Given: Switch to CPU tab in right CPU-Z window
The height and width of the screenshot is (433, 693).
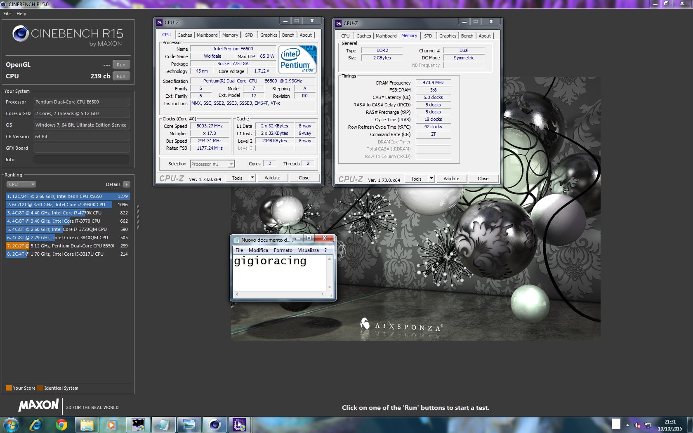Looking at the screenshot, I should click(345, 36).
